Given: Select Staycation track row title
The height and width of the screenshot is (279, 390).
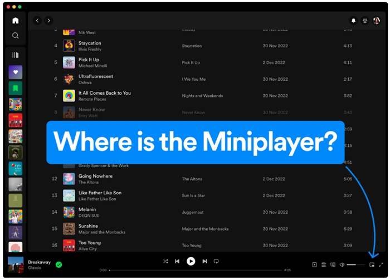Looking at the screenshot, I should click(x=90, y=43).
